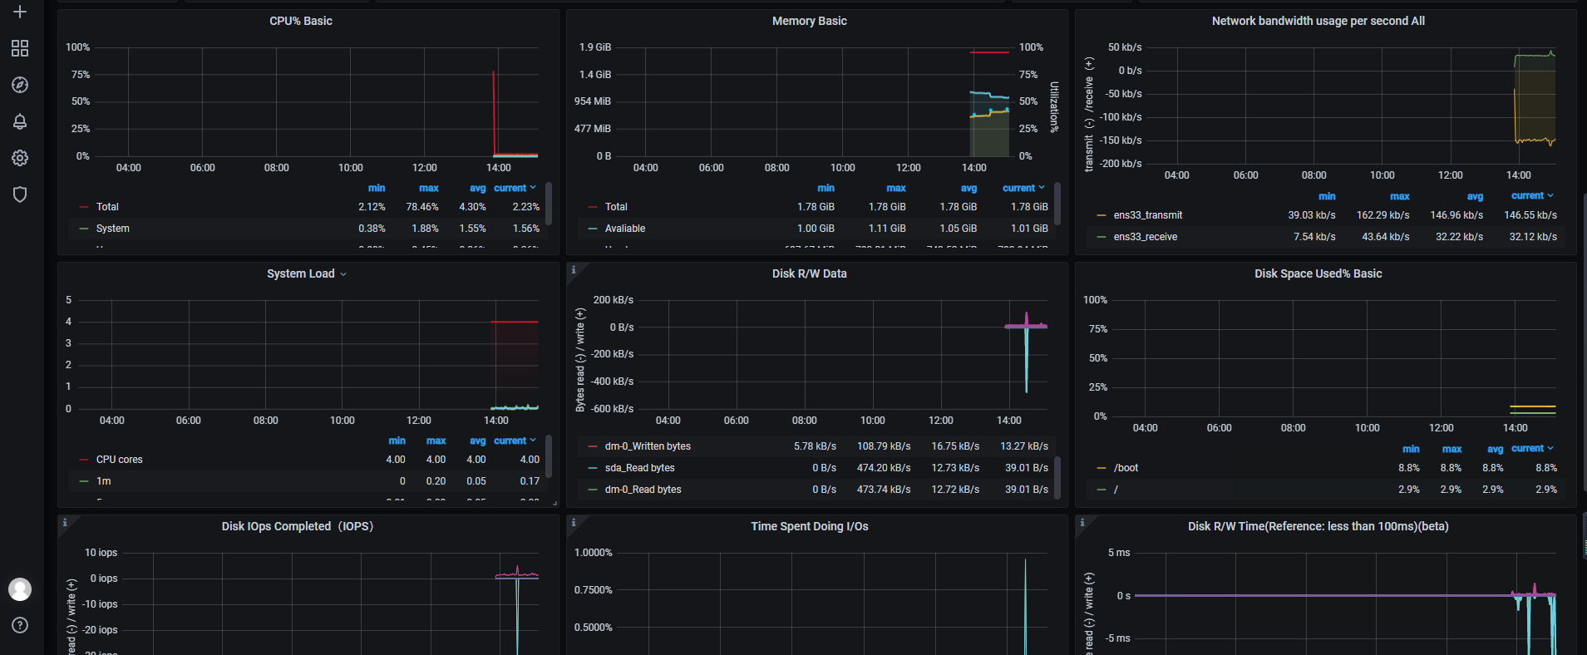Sort Disk Space Used% legend by max column

[1451, 449]
